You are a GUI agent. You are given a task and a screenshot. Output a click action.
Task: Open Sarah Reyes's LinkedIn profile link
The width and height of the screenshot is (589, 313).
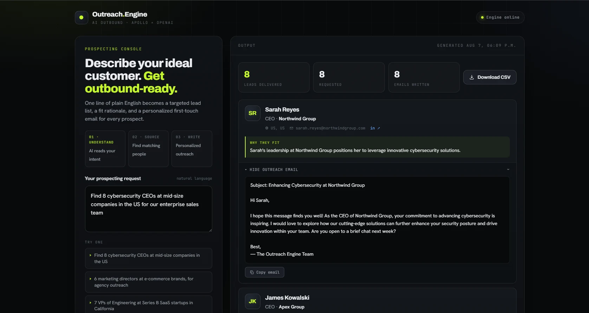[375, 128]
